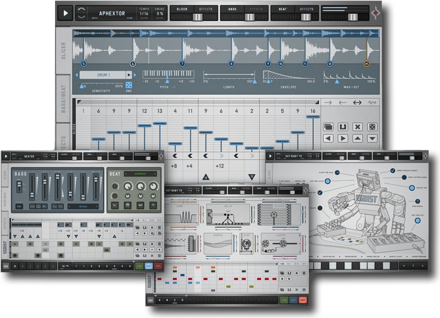Set slicer sequencer direction to forward arrow
The width and height of the screenshot is (440, 318).
coord(328,103)
